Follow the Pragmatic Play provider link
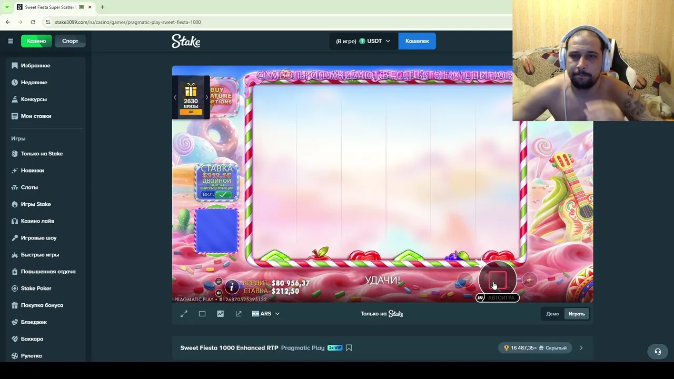Screen dimensions: 674x379 (x=303, y=348)
